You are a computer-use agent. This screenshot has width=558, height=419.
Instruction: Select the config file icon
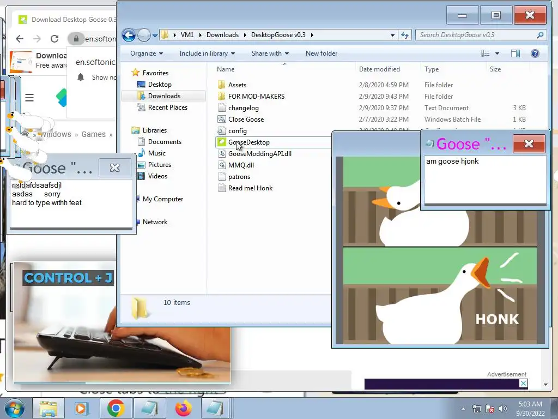[222, 131]
